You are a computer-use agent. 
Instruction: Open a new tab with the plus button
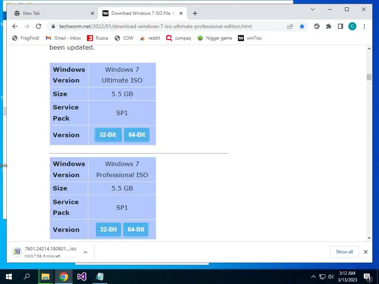click(x=195, y=13)
